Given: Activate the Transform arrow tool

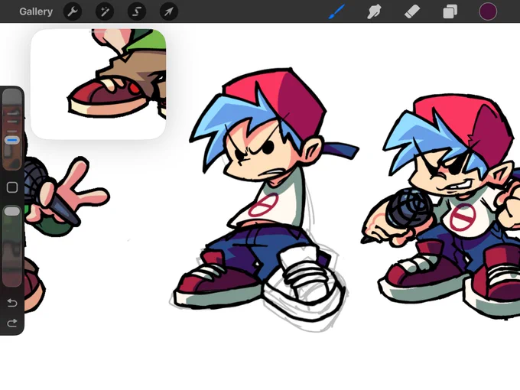Looking at the screenshot, I should click(x=169, y=11).
